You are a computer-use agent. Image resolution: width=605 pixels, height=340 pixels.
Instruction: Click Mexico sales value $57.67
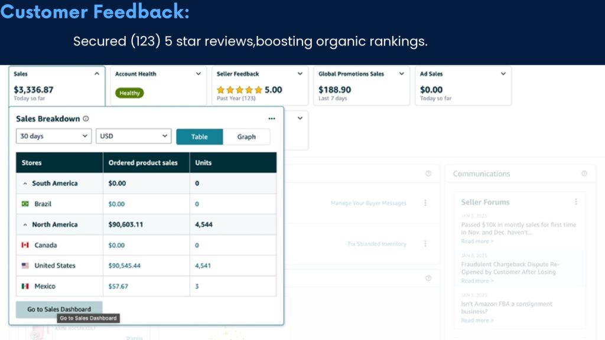coord(118,286)
